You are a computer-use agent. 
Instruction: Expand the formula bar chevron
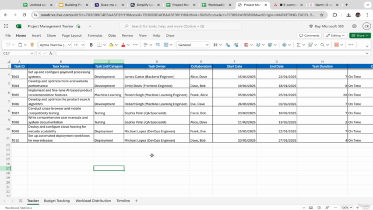[367, 53]
